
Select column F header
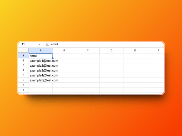click(157, 50)
